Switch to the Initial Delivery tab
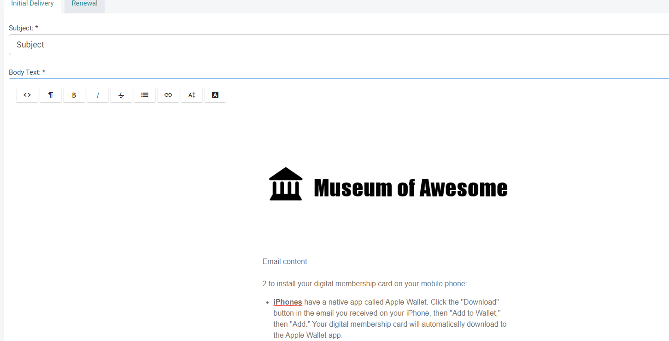The image size is (669, 341). 32,4
